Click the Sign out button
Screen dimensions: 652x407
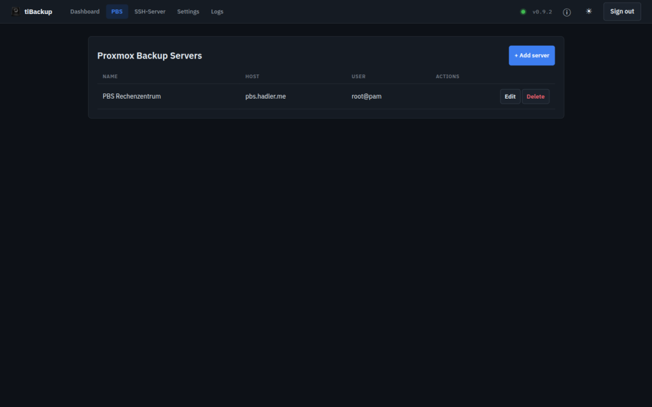coord(622,11)
